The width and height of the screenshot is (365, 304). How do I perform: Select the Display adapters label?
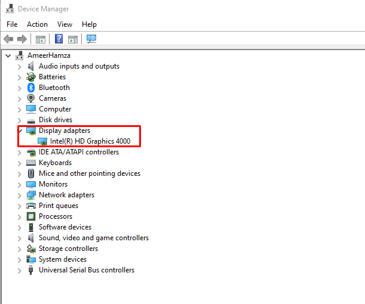coord(65,131)
